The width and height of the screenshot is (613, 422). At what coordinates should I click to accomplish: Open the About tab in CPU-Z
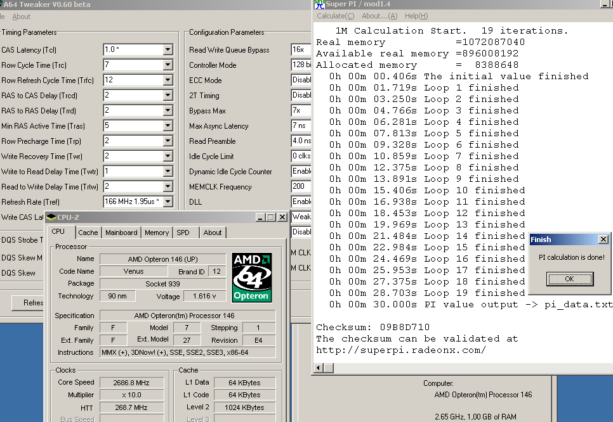[213, 233]
